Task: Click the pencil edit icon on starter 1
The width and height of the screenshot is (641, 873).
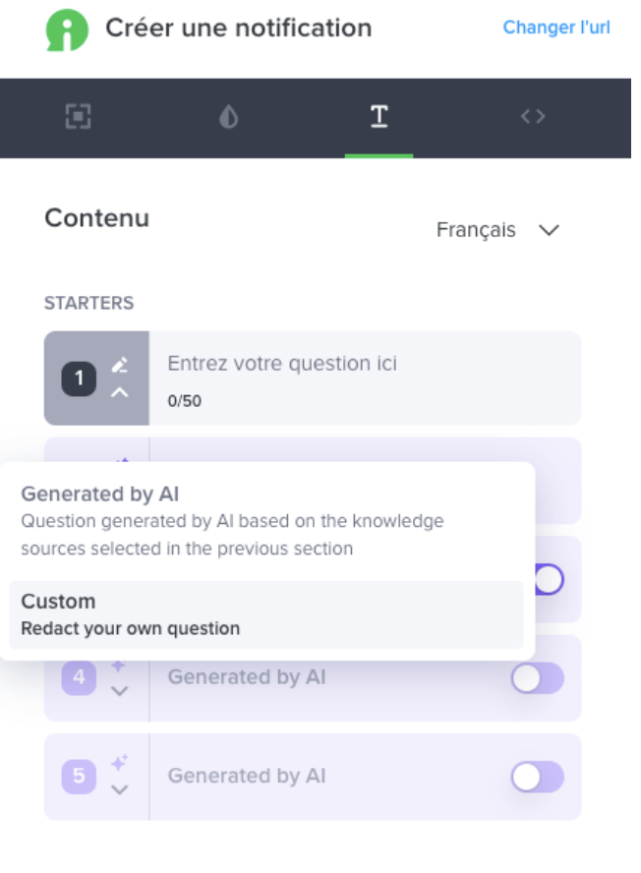Action: (120, 366)
